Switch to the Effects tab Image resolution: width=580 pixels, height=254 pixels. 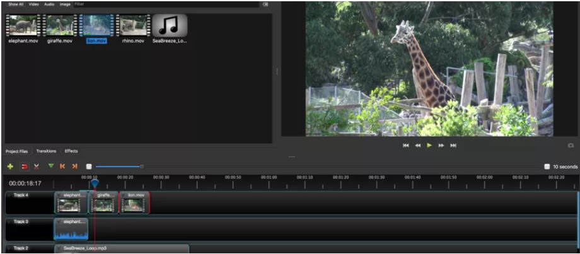coord(71,151)
